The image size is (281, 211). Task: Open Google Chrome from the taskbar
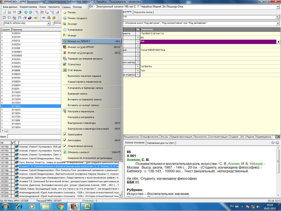[60, 207]
